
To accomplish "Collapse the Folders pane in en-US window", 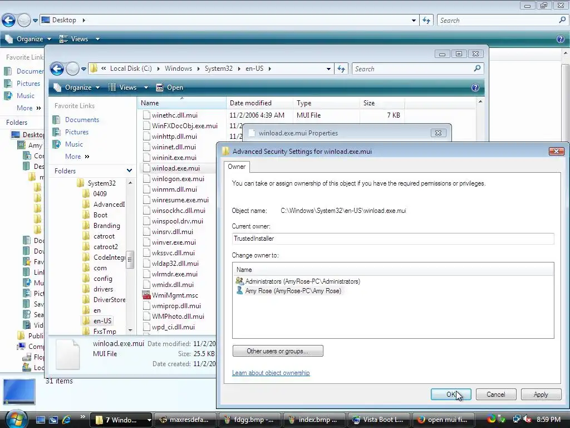I will click(x=129, y=171).
